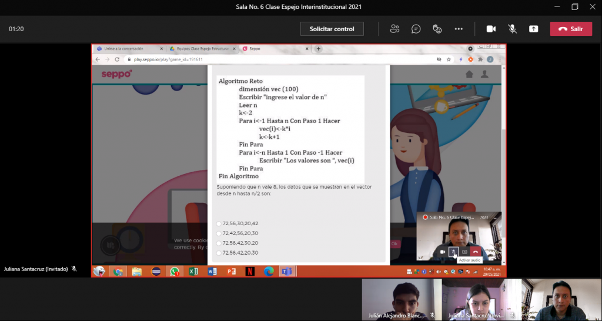Open the Seppo user profile icon
The width and height of the screenshot is (602, 321).
tap(485, 75)
